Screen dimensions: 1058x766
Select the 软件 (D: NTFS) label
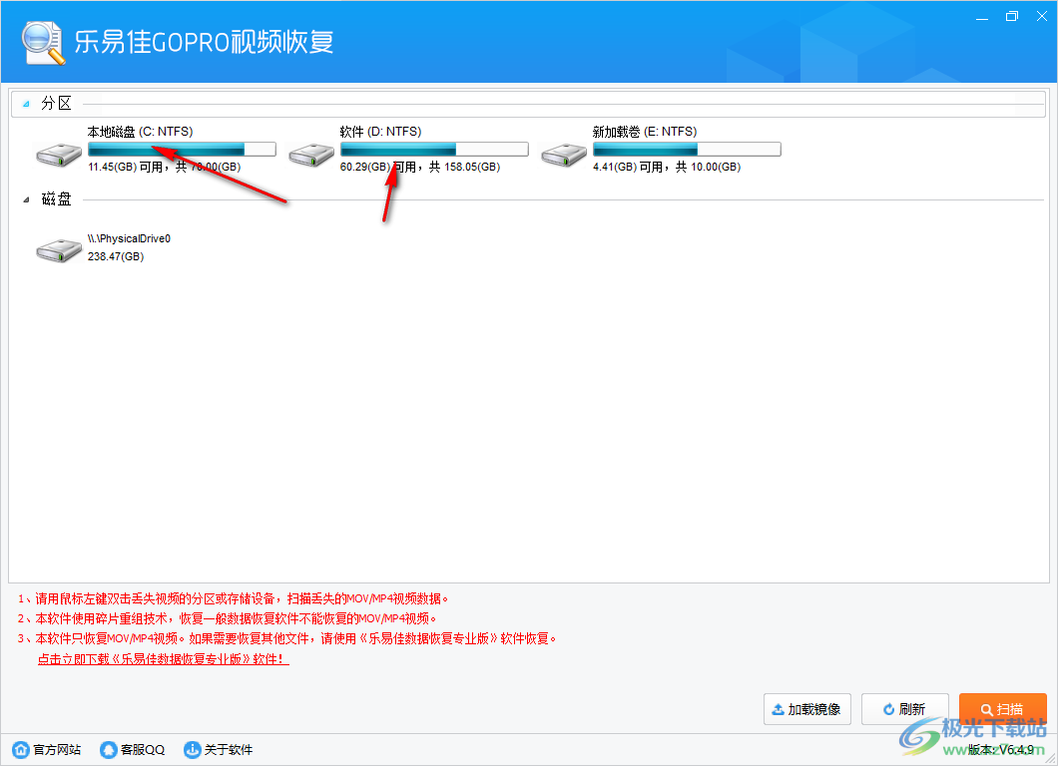[x=380, y=132]
